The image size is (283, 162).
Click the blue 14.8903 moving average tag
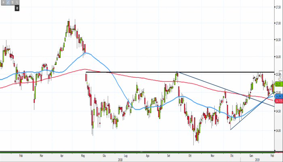[279, 97]
